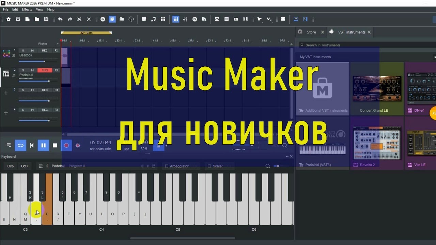Switch to the VST instruments tab
Image resolution: width=436 pixels, height=245 pixels.
click(352, 32)
